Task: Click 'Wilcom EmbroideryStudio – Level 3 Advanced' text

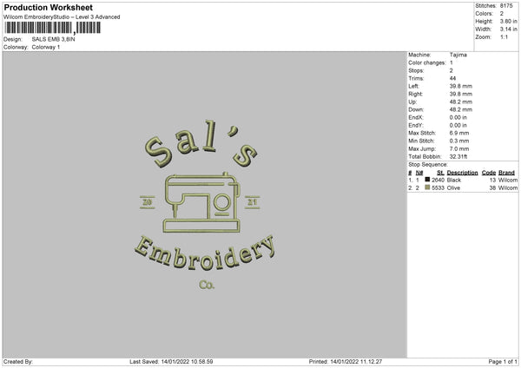Action: coord(62,17)
